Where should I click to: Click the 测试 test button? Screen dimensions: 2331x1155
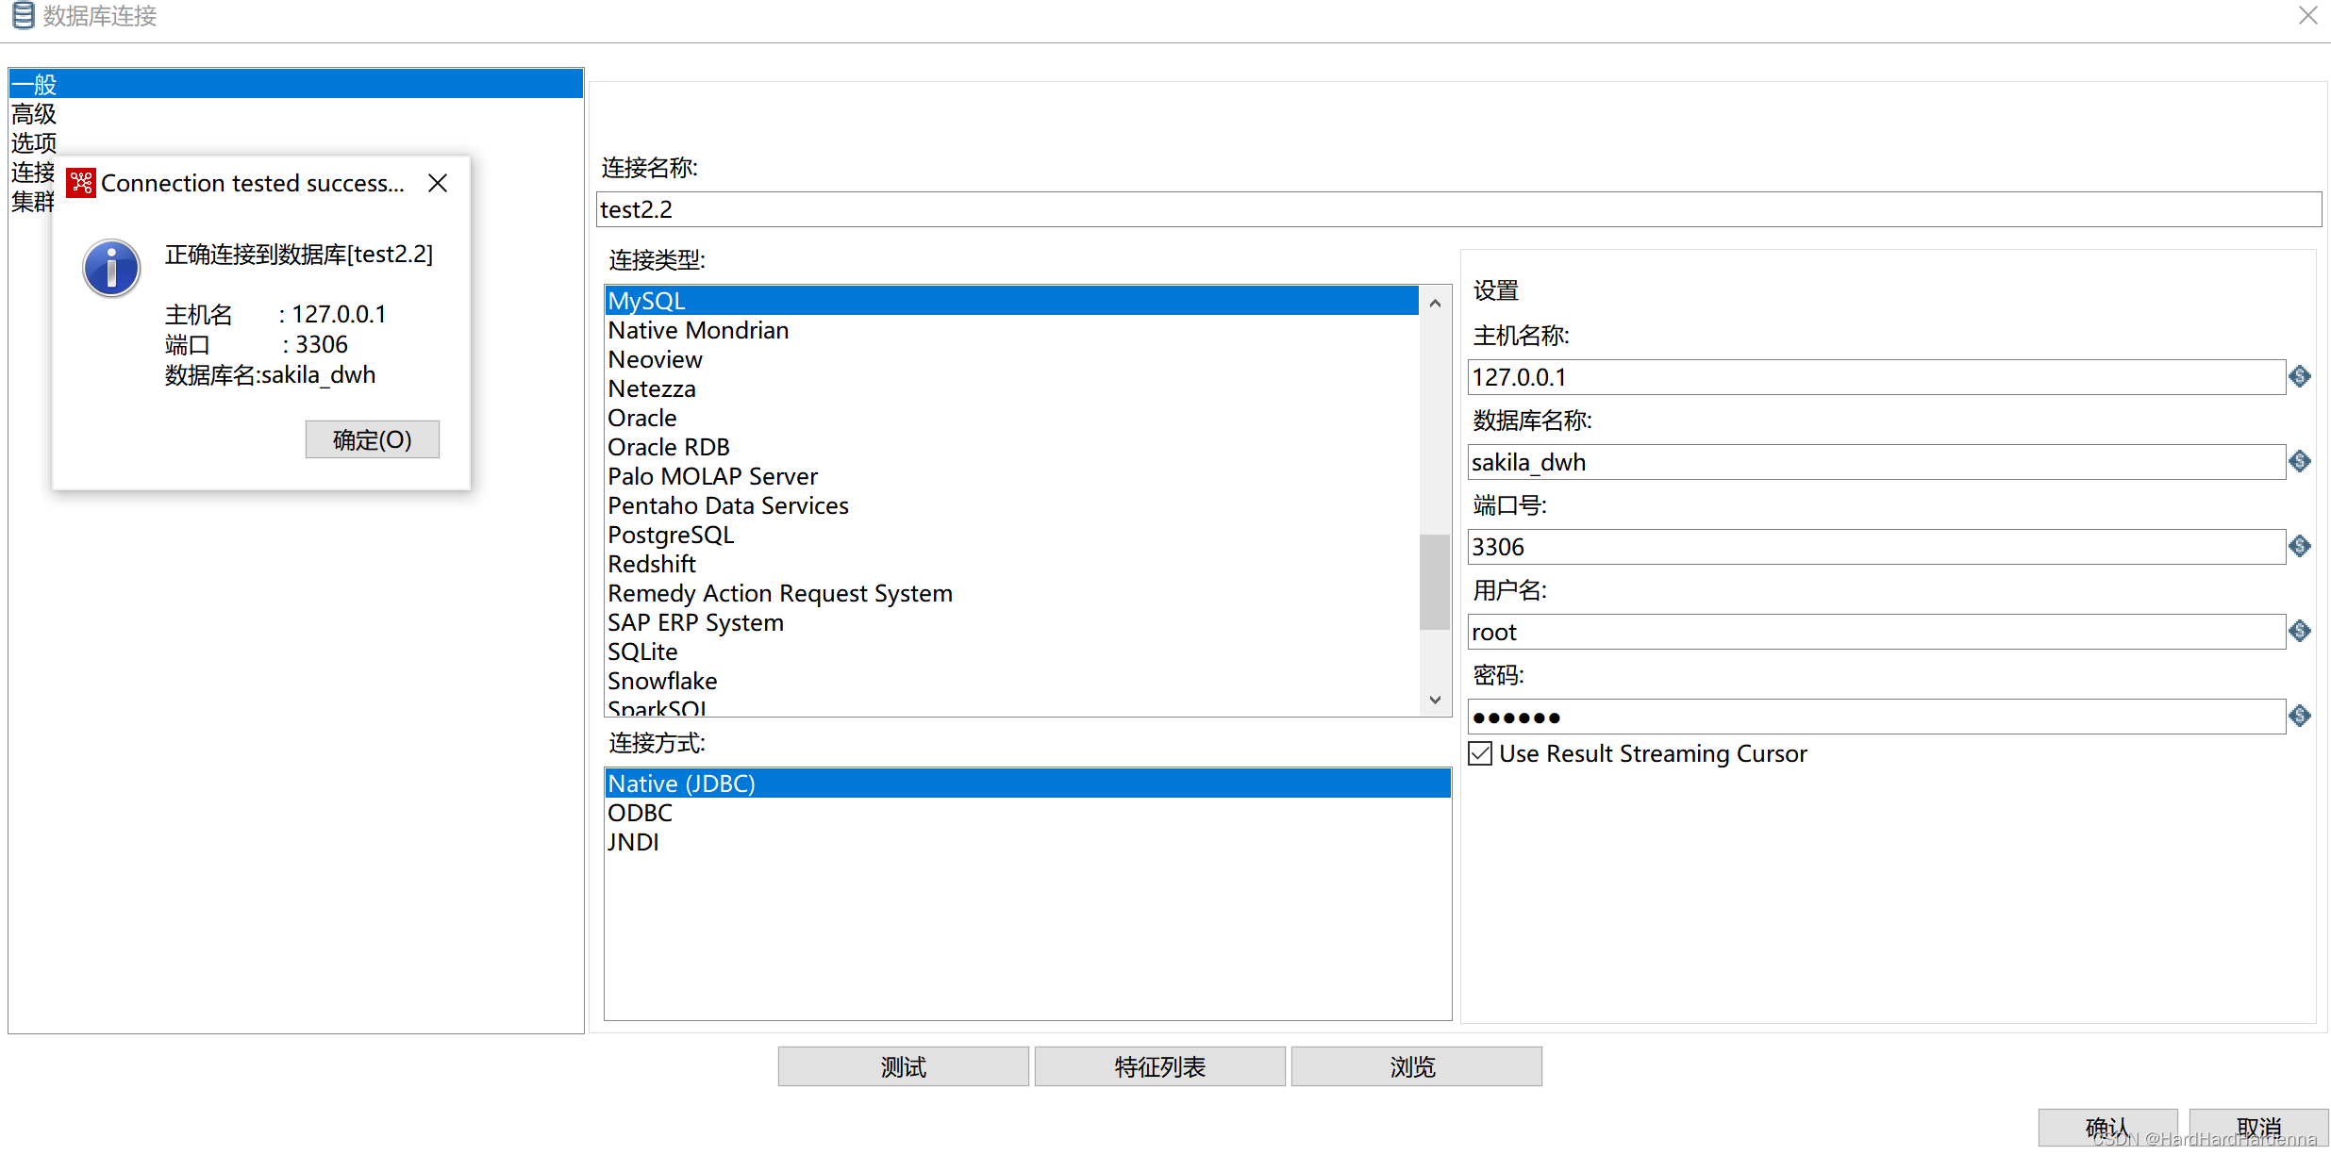[x=903, y=1066]
